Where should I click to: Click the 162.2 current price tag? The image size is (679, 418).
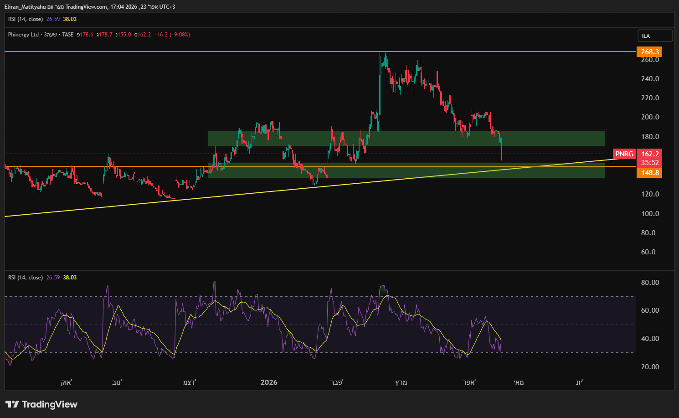coord(650,154)
